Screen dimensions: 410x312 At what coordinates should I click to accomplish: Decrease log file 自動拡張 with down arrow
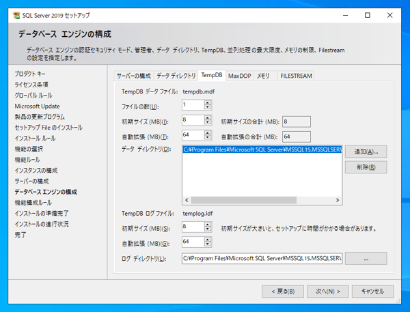pyautogui.click(x=208, y=244)
